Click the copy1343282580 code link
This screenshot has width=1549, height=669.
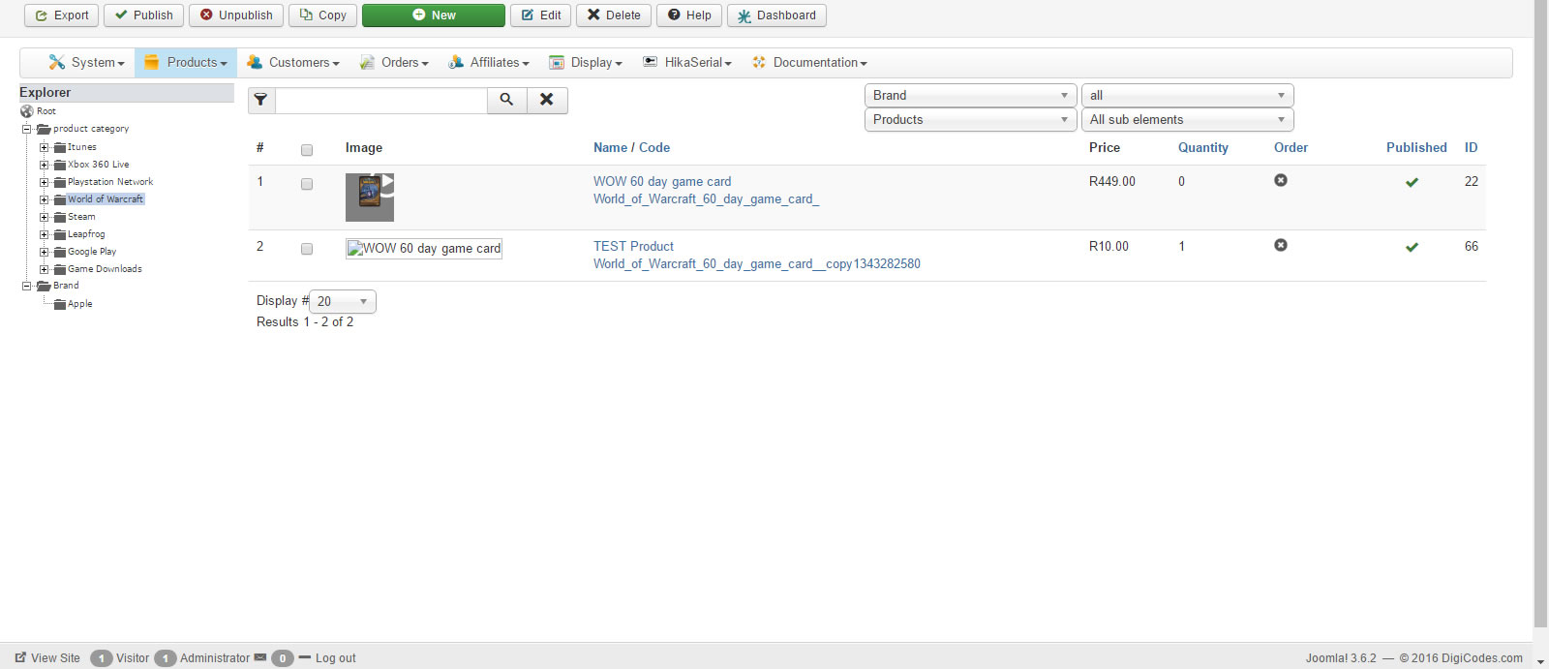click(757, 263)
